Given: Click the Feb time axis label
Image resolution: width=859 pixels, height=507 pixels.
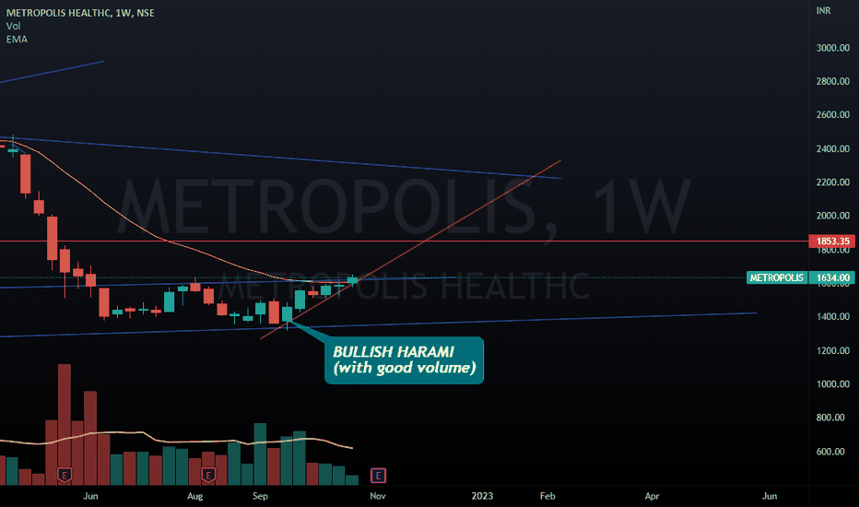Looking at the screenshot, I should point(547,496).
